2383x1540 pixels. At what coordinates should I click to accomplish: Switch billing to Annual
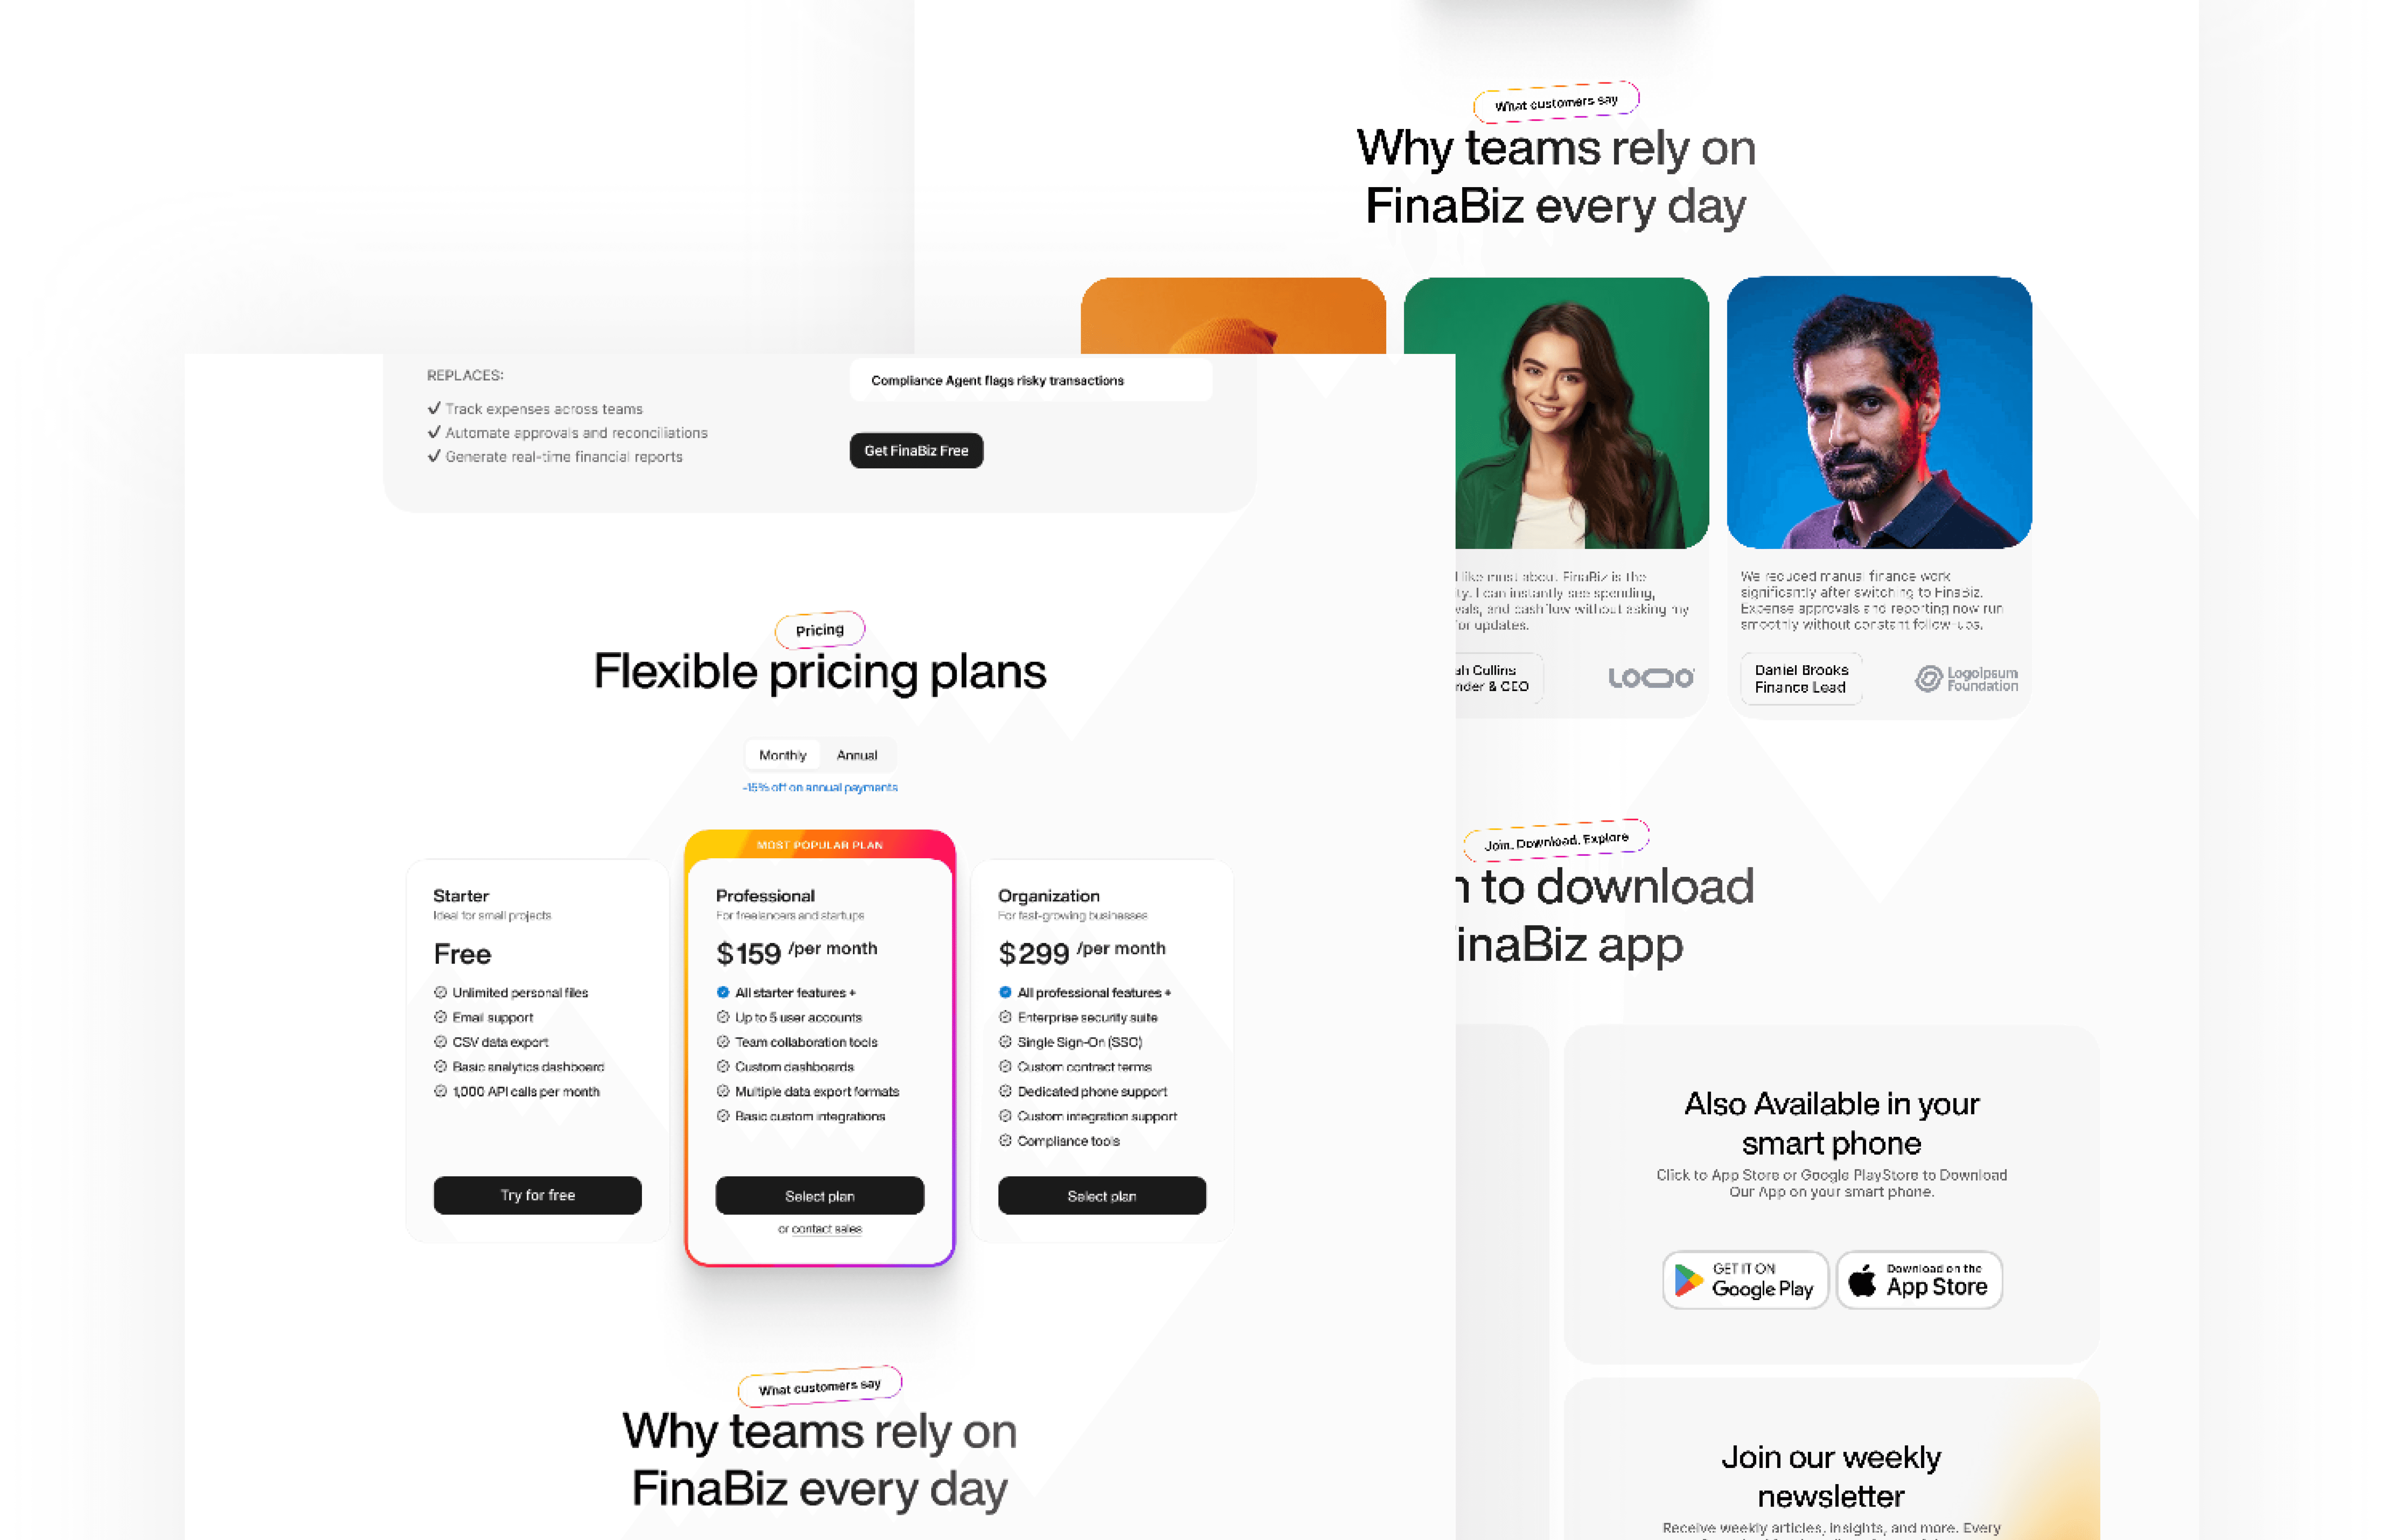click(857, 755)
